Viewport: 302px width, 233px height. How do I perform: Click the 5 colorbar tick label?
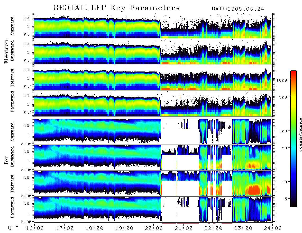[286, 199]
